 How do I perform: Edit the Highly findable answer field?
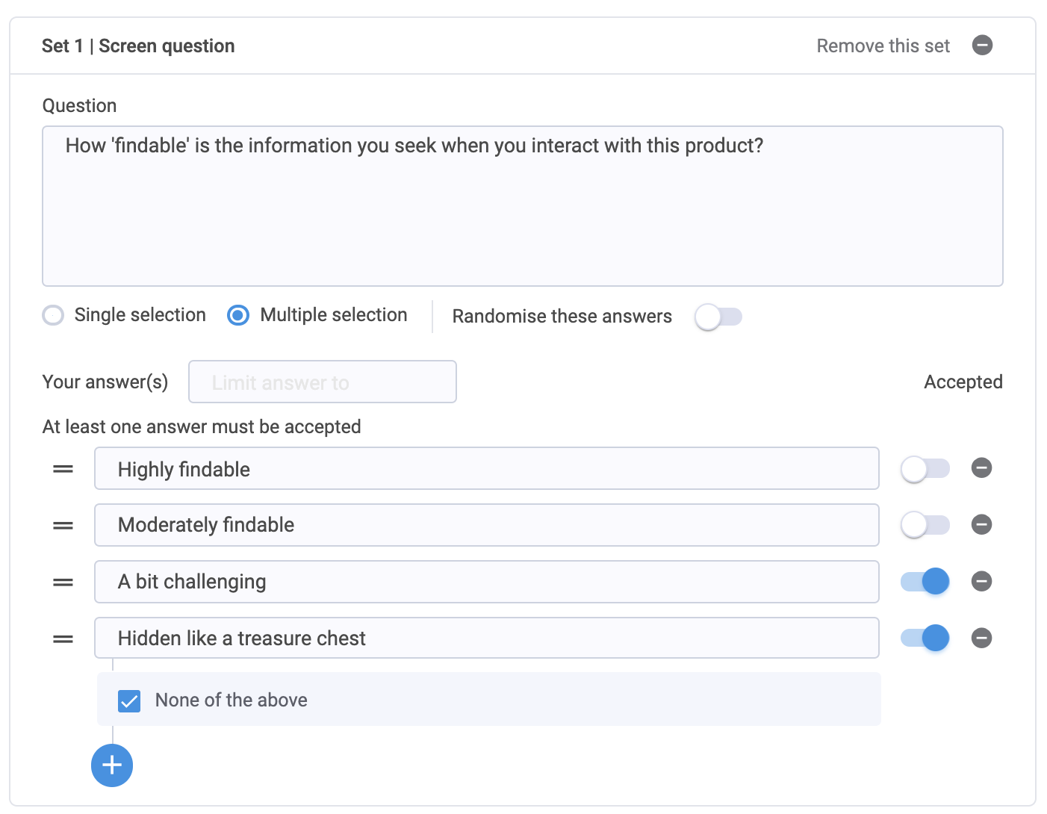487,468
